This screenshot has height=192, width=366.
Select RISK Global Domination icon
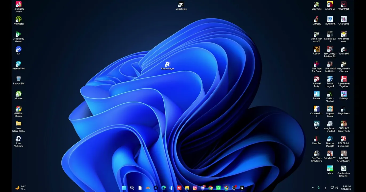tap(344, 141)
